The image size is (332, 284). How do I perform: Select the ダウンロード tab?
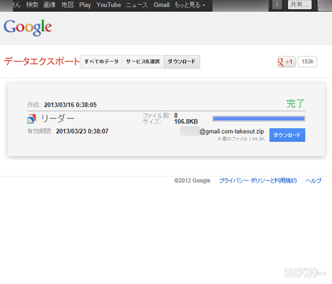tap(182, 61)
